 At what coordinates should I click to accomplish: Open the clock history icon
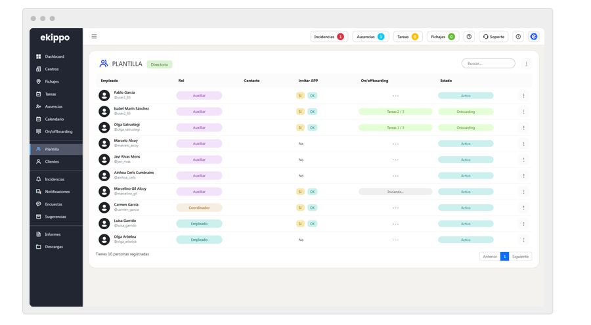tap(518, 37)
